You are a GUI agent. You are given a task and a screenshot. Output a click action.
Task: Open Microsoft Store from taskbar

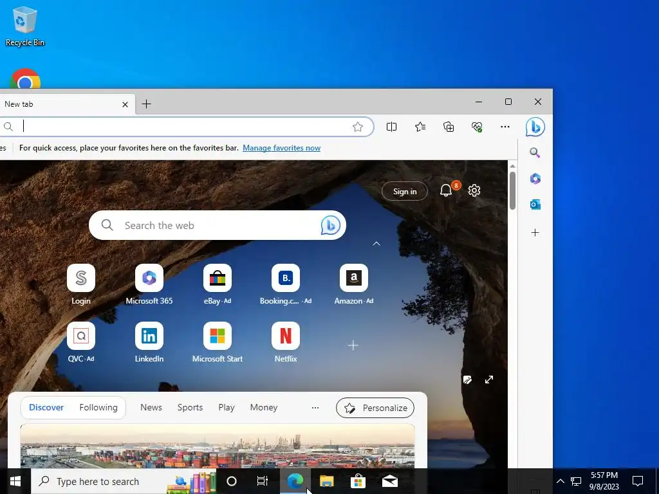(x=358, y=481)
